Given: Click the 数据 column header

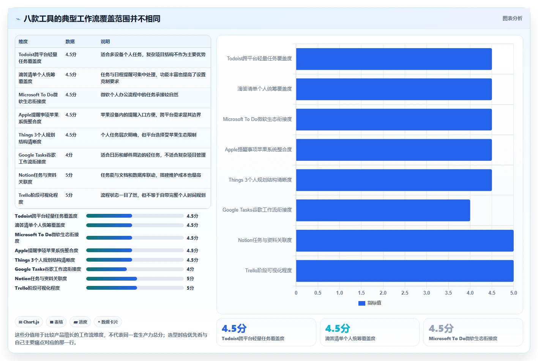Looking at the screenshot, I should (x=70, y=42).
